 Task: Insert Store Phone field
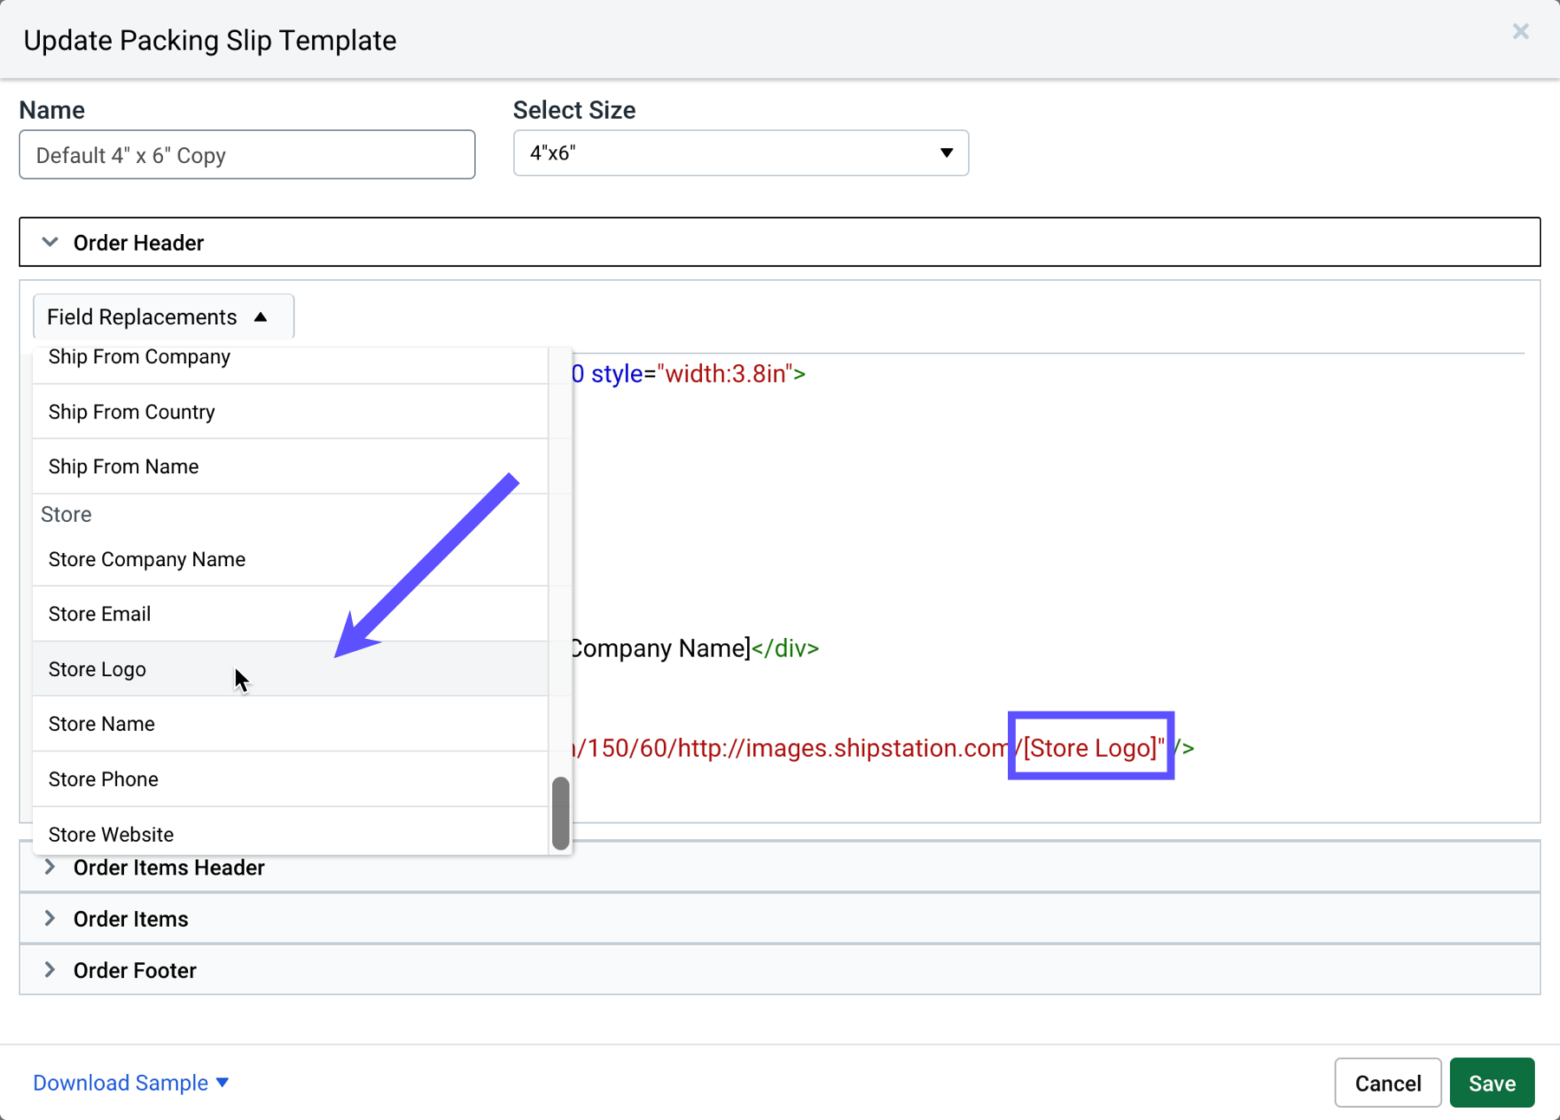pos(290,779)
